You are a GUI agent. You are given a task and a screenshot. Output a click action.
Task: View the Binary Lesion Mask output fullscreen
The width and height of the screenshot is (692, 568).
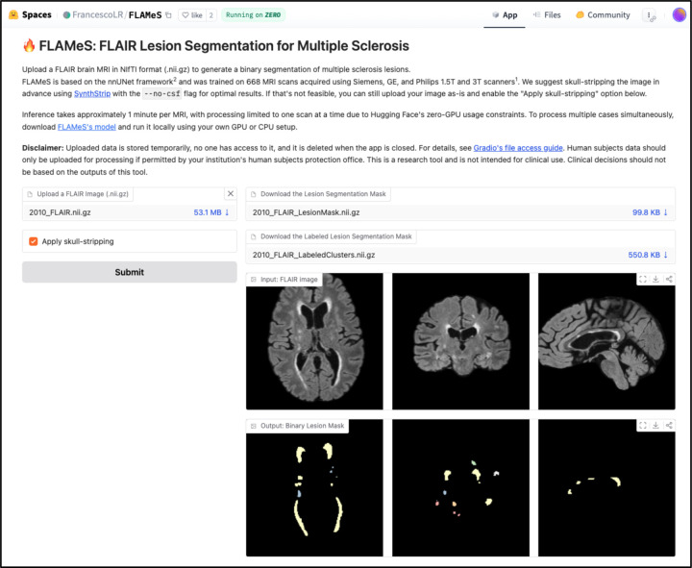[643, 425]
